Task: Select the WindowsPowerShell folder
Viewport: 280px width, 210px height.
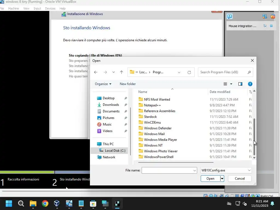Action: (x=159, y=157)
